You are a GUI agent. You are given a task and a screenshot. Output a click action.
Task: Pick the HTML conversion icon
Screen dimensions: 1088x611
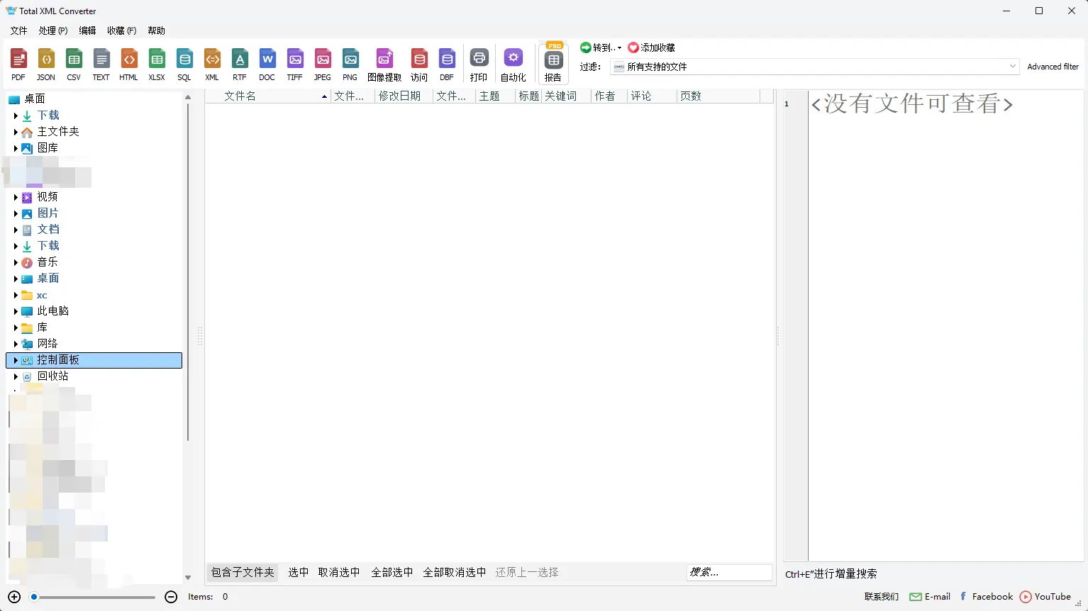tap(129, 65)
